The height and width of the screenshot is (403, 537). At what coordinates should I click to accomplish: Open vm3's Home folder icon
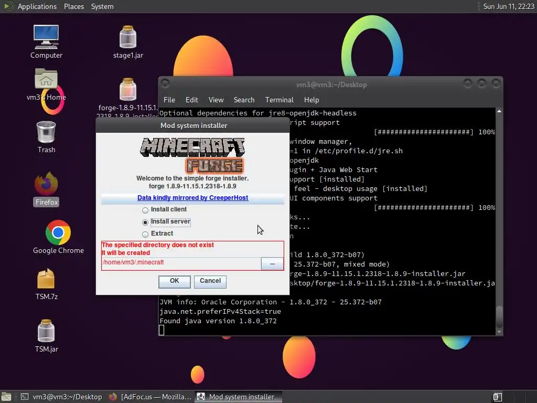[x=46, y=84]
